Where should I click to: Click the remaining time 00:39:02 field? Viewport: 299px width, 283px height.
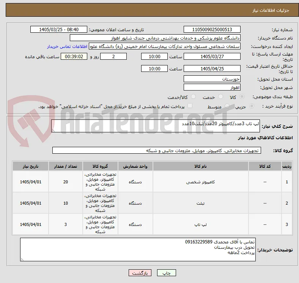click(74, 56)
